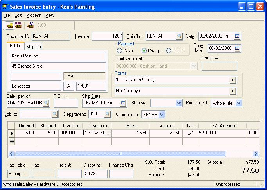The height and width of the screenshot is (190, 267).
Task: Expand the '% paid in 5 days' terms arrow
Action: pos(233,80)
